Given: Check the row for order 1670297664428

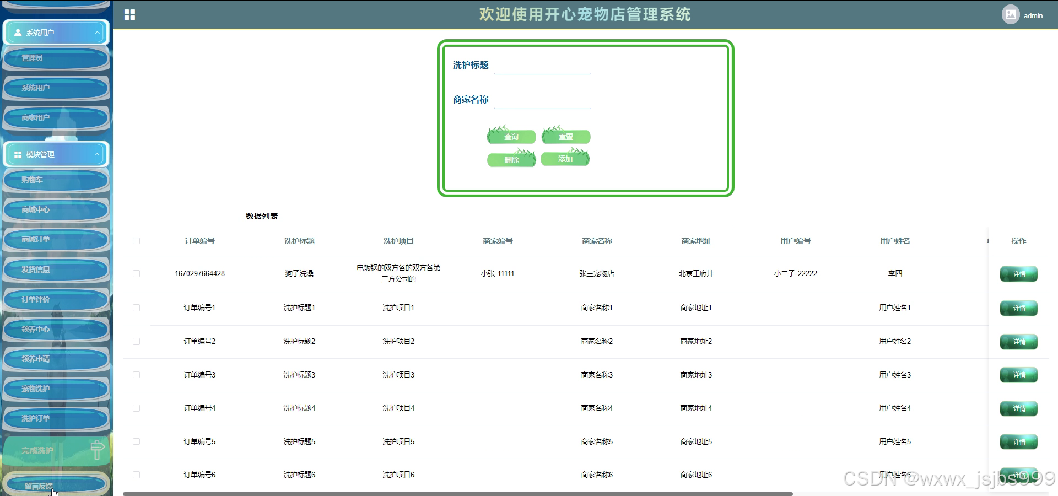Looking at the screenshot, I should point(136,274).
